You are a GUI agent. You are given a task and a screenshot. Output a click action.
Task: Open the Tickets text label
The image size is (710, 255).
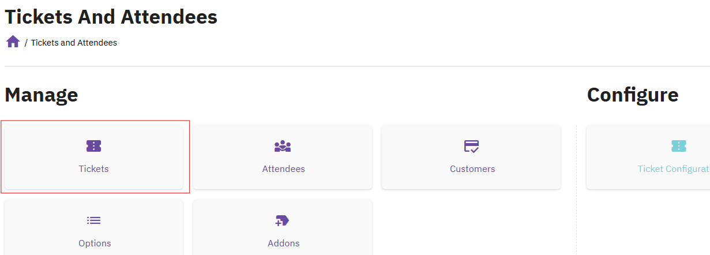(x=93, y=169)
